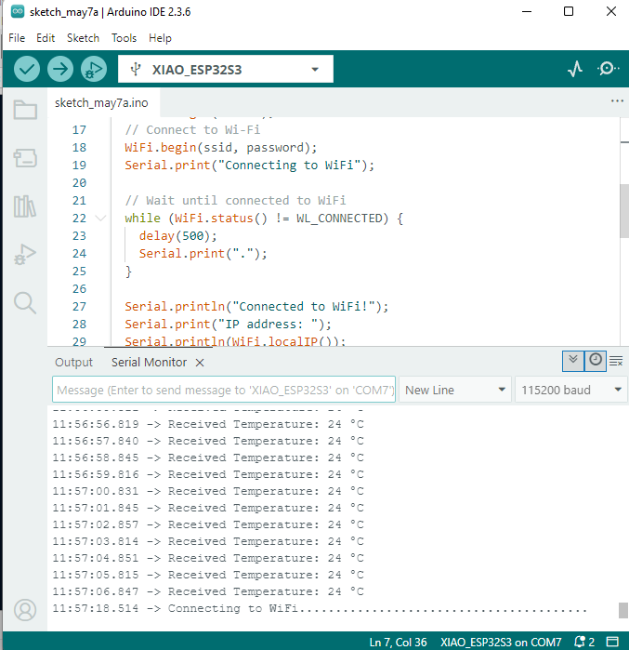629x650 pixels.
Task: Click the 11:56:56.819 temperature log line
Action: click(x=208, y=424)
